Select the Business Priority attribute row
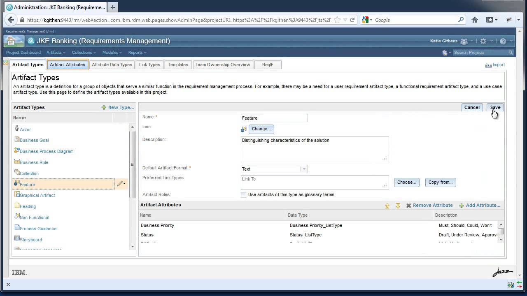 pyautogui.click(x=319, y=225)
